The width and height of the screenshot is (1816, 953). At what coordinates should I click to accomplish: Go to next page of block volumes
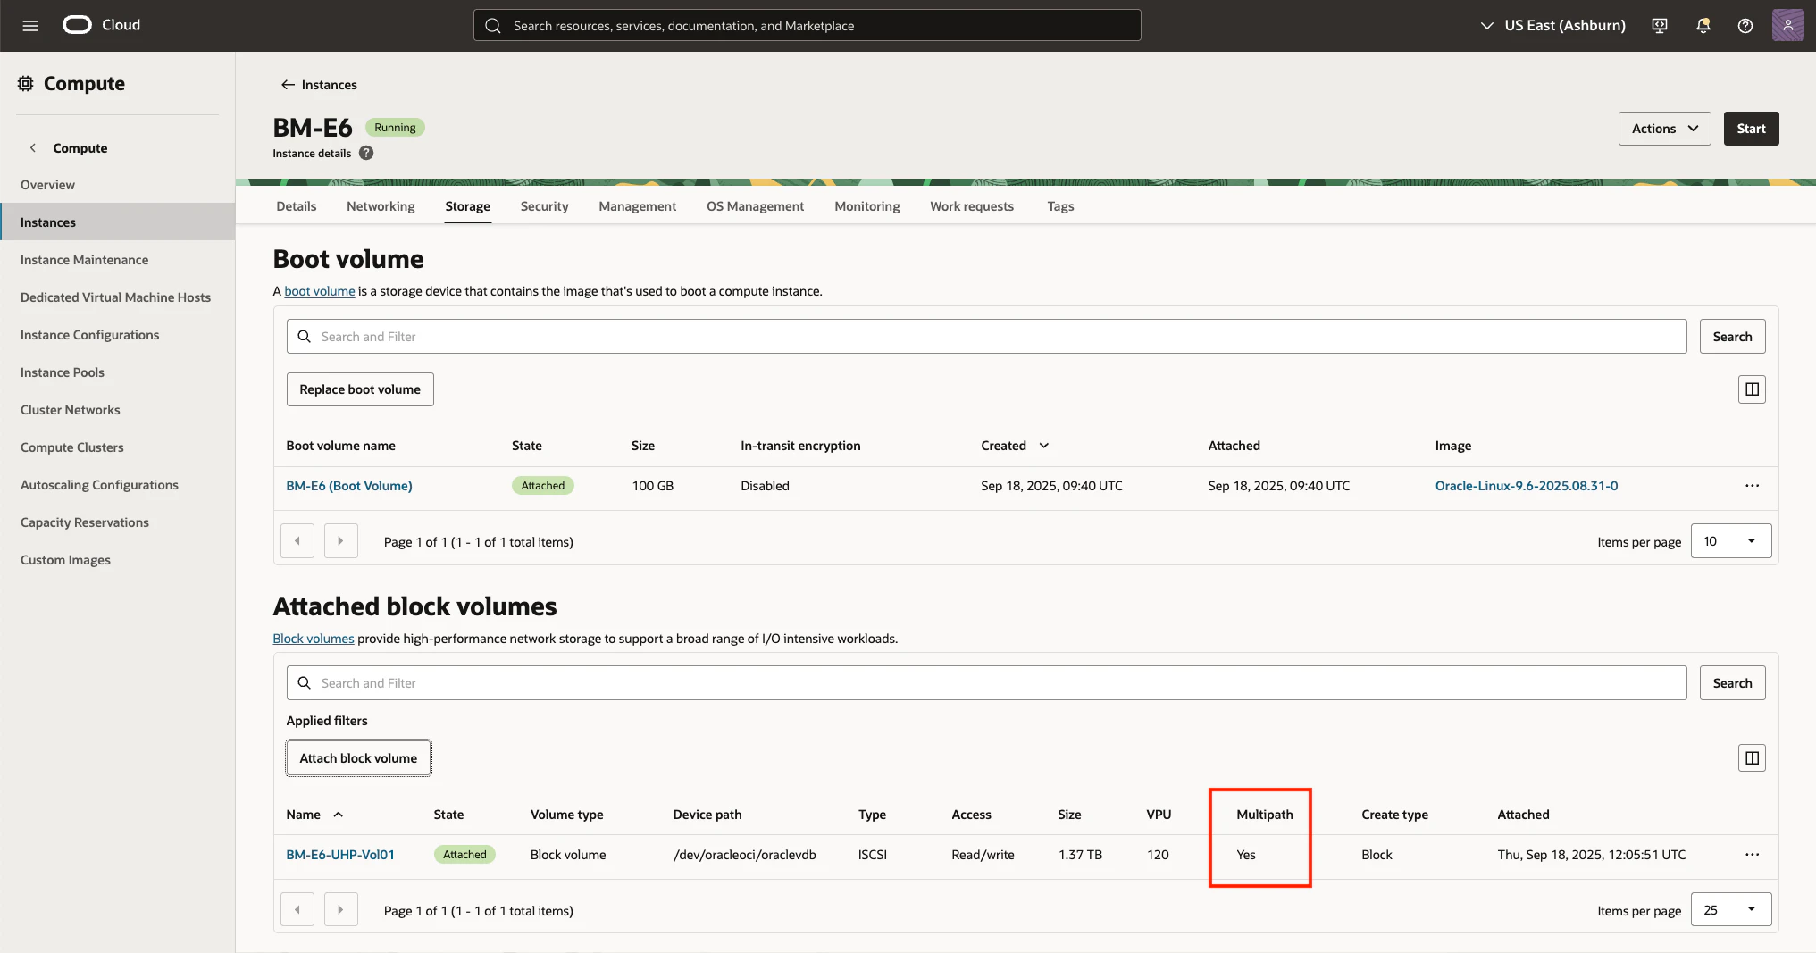340,910
